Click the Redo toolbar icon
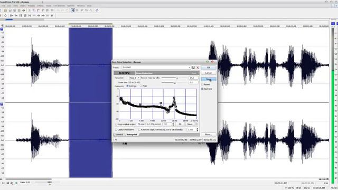Viewport: 338px width, 190px height. [63, 11]
